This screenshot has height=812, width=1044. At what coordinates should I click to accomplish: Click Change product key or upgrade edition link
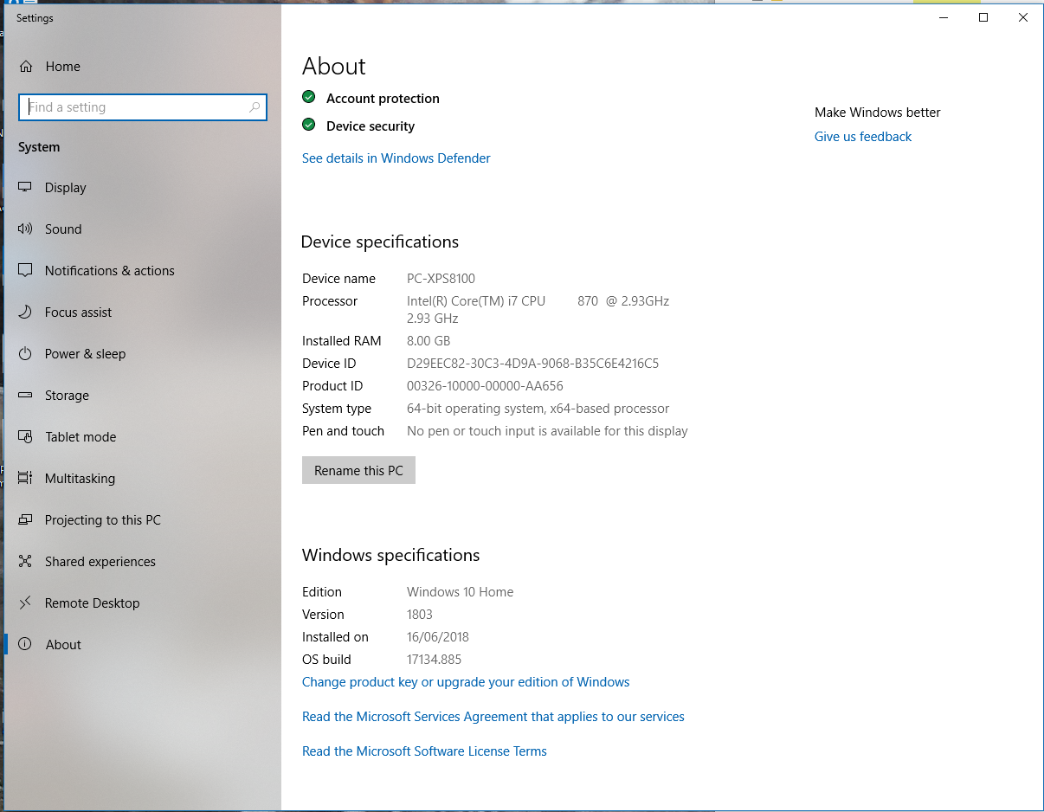coord(466,682)
